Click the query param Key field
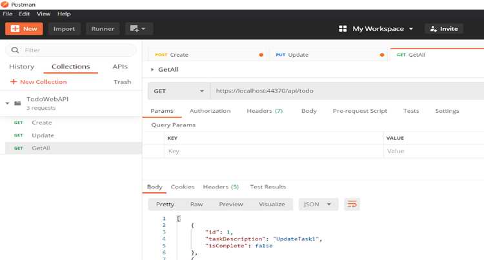The image size is (484, 260). tap(274, 151)
